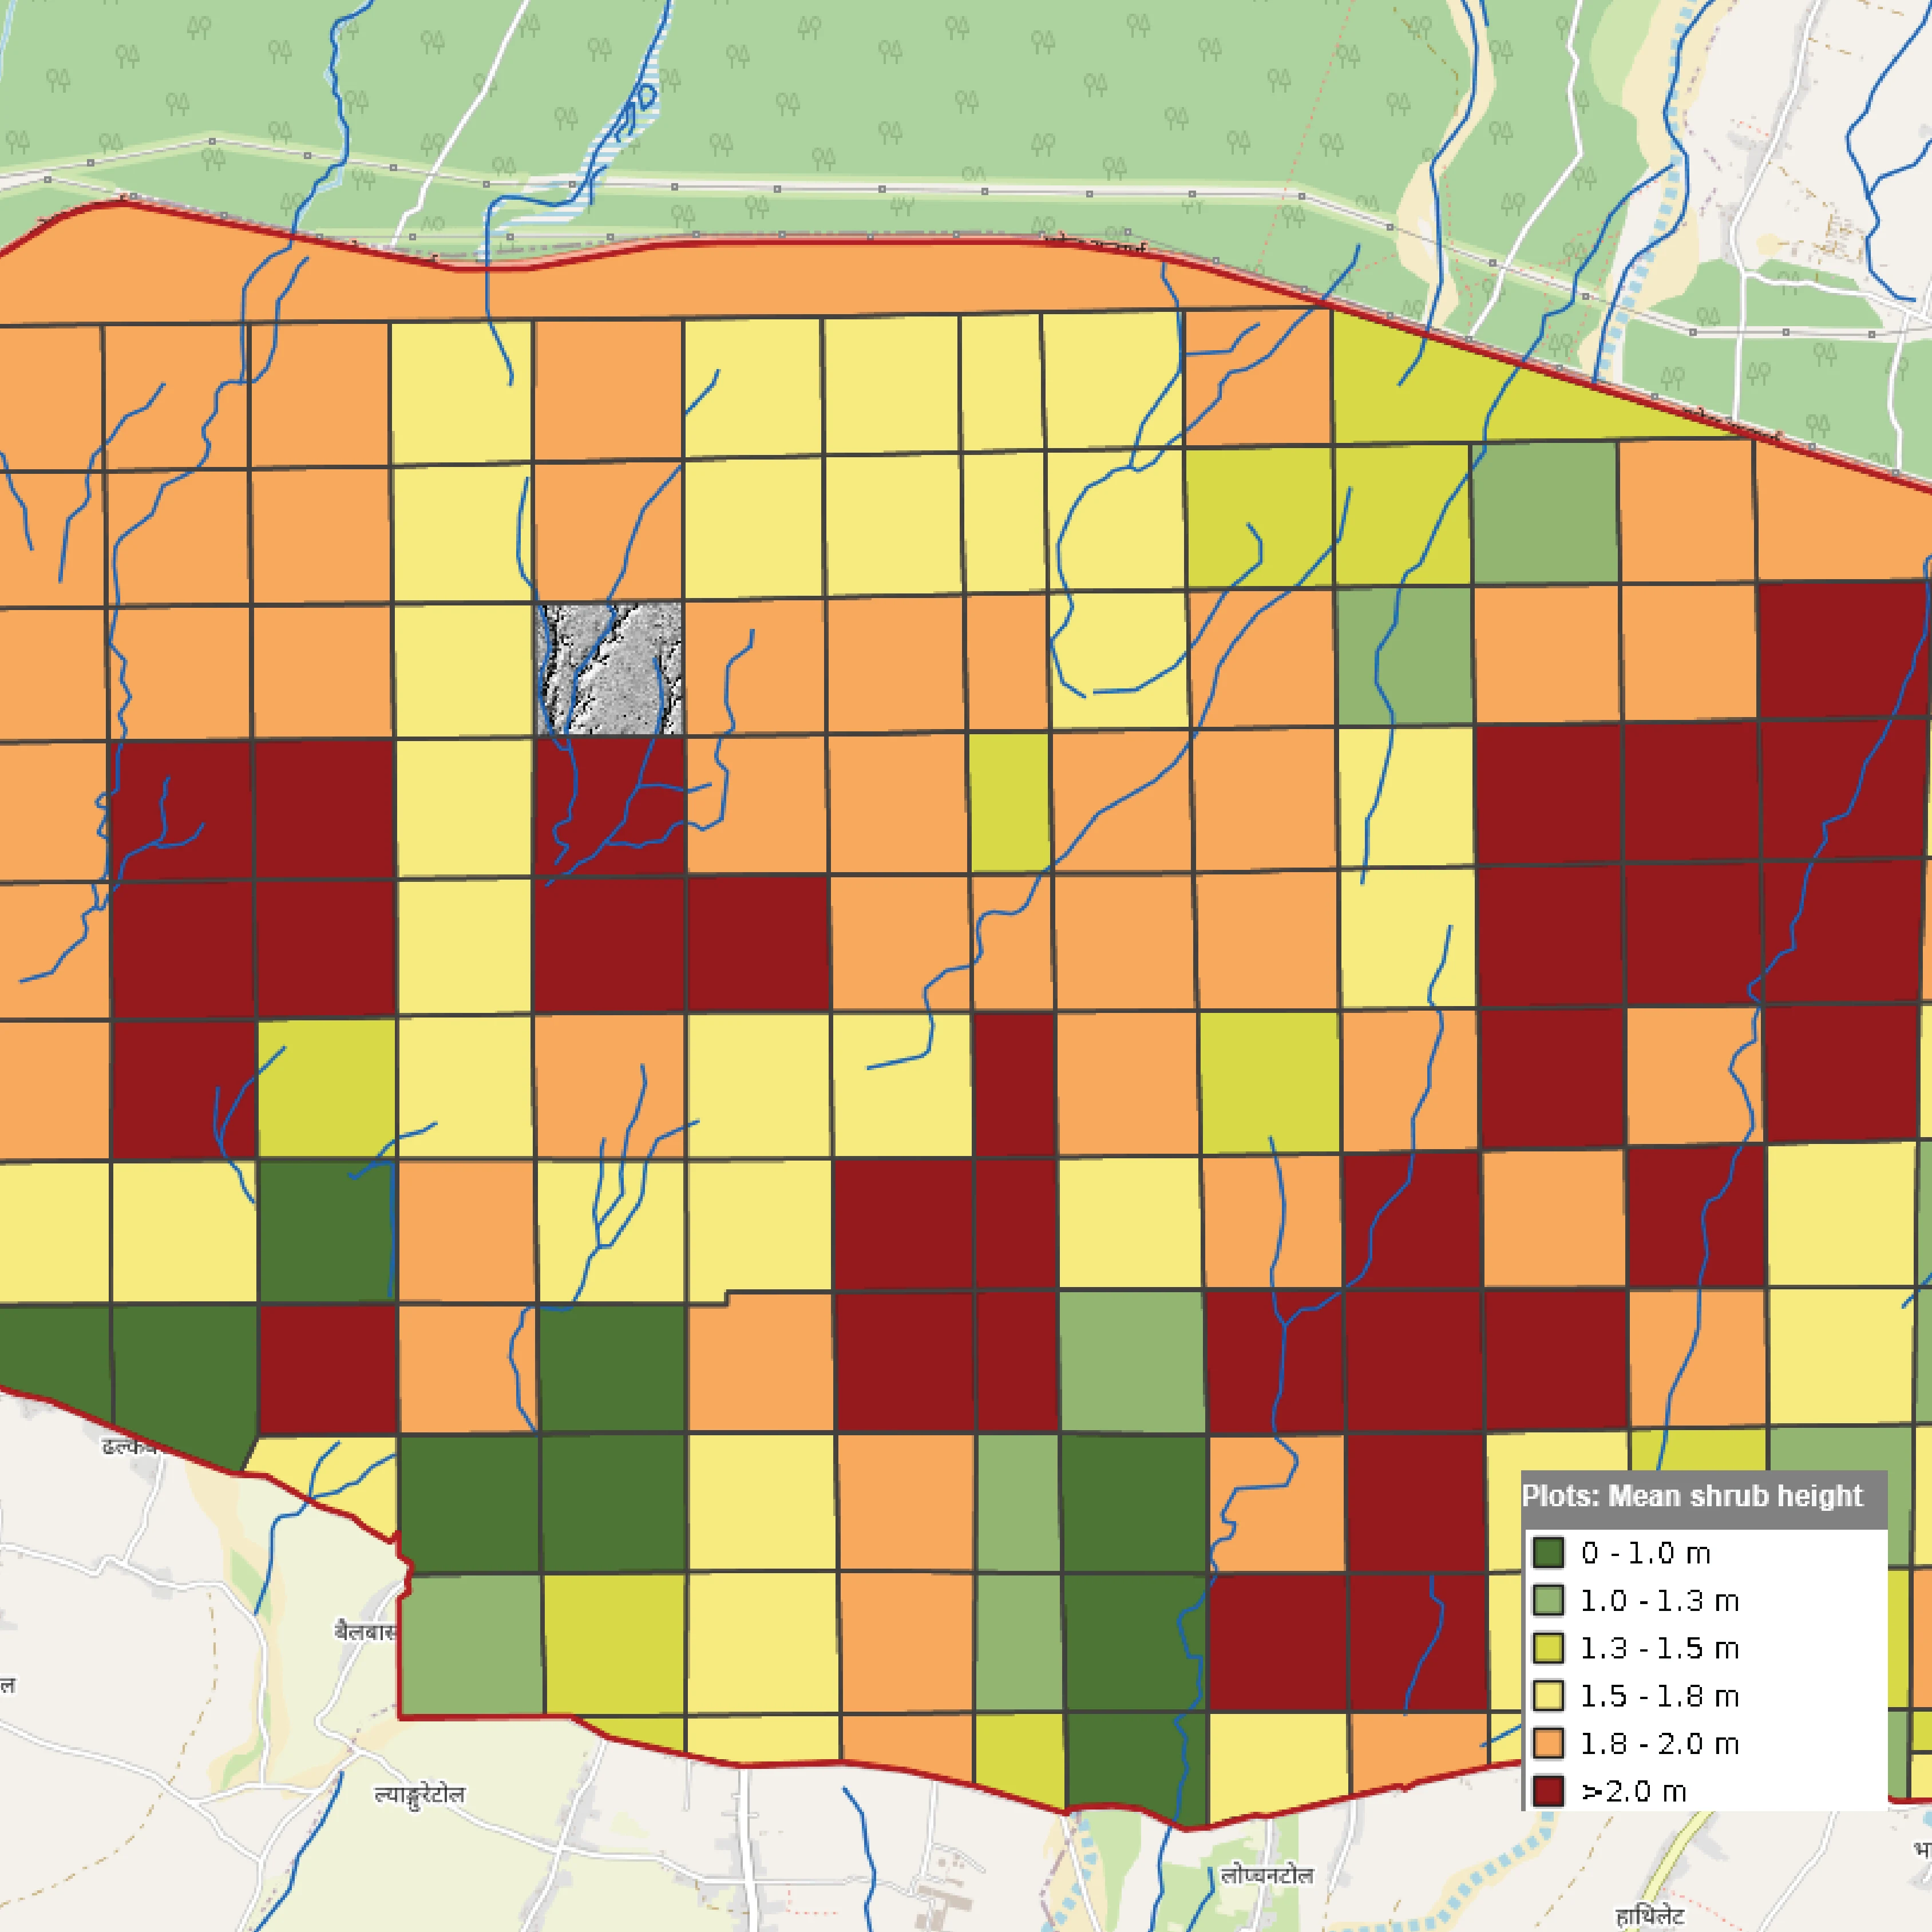
Task: Click the 1.0 - 1.3 m legend swatch
Action: (1548, 1601)
